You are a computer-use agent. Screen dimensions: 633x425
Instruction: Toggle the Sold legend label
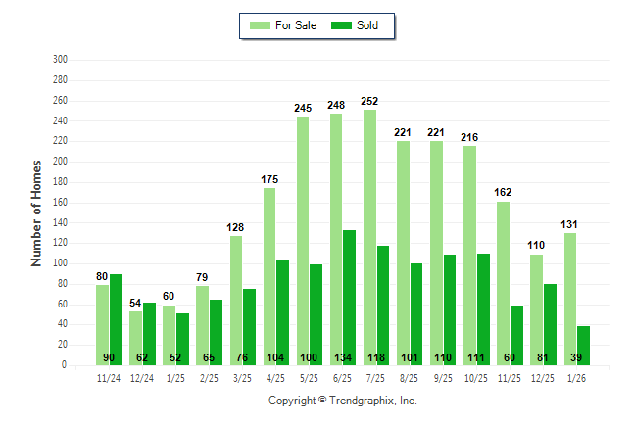point(367,25)
